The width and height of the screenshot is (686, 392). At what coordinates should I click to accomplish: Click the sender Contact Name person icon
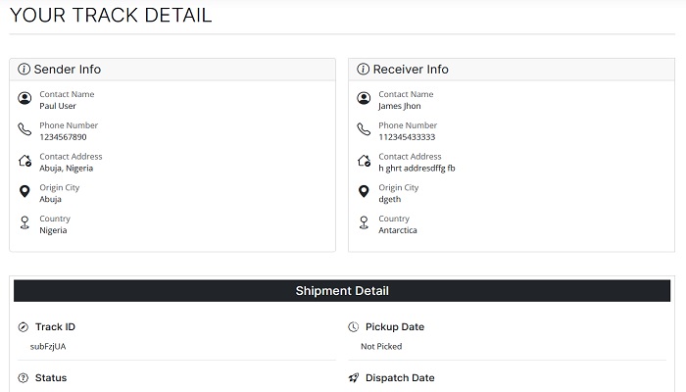pyautogui.click(x=24, y=99)
